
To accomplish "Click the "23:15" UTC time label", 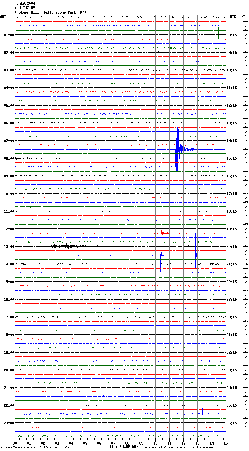I will tap(232, 300).
